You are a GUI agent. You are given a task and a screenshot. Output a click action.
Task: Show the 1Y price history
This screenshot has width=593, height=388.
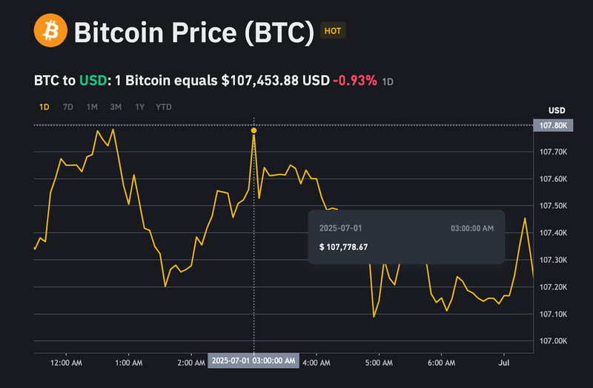point(139,107)
